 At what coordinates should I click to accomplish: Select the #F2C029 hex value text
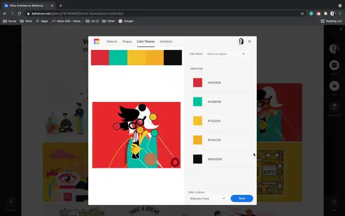tap(214, 121)
